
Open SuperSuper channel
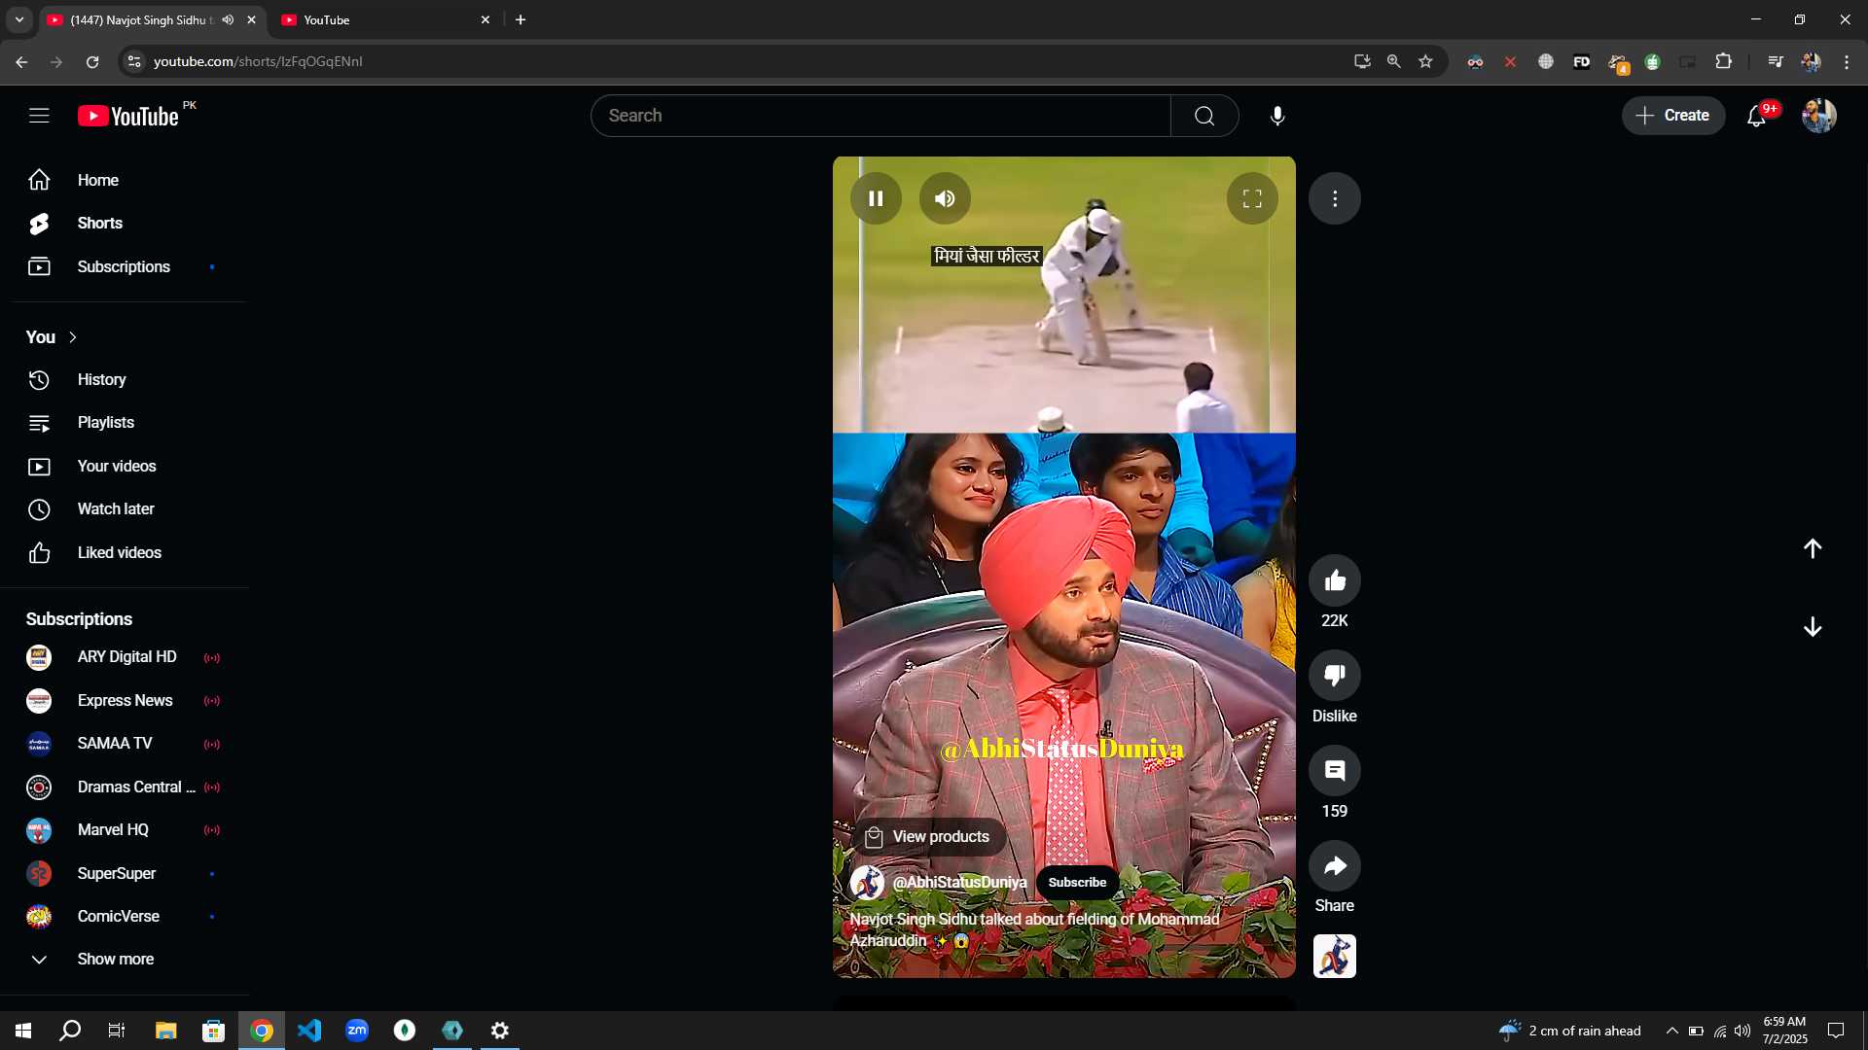pyautogui.click(x=125, y=873)
